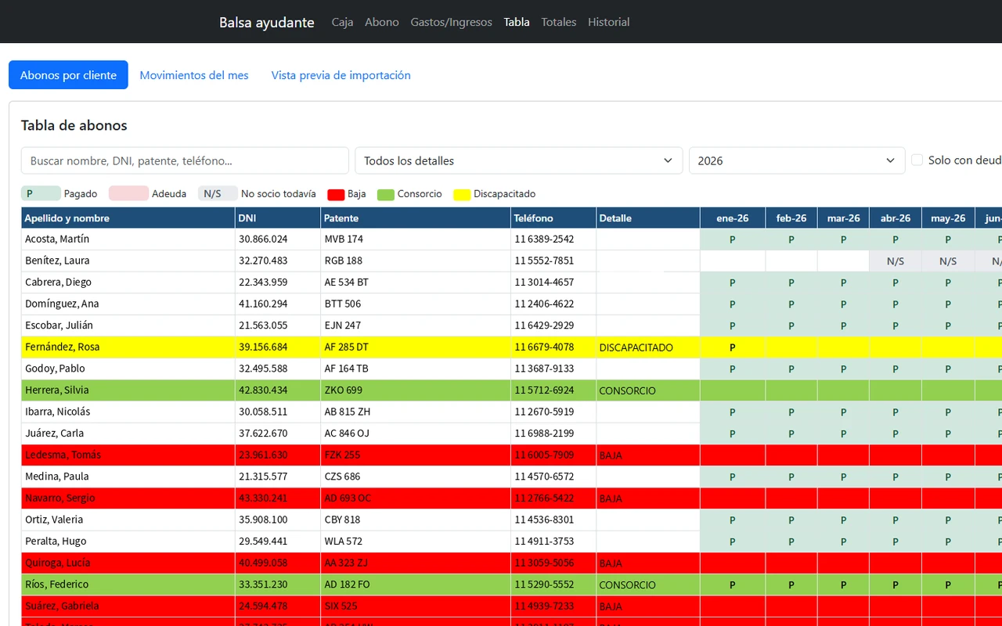The height and width of the screenshot is (626, 1002).
Task: Click patente AD 693 OC of Navarro, Sergio
Action: click(x=416, y=498)
